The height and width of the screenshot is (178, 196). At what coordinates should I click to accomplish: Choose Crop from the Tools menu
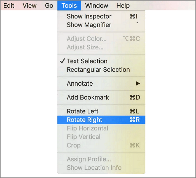click(x=74, y=145)
